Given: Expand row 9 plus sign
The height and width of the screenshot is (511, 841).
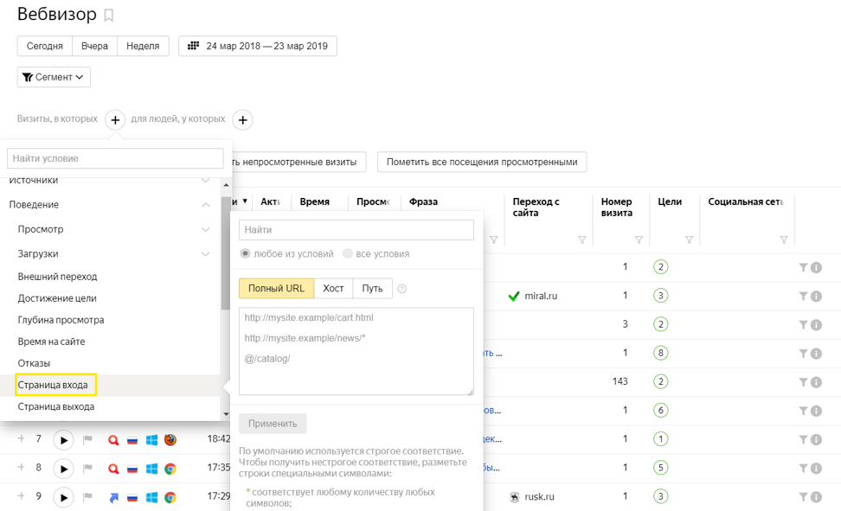Looking at the screenshot, I should coord(21,496).
